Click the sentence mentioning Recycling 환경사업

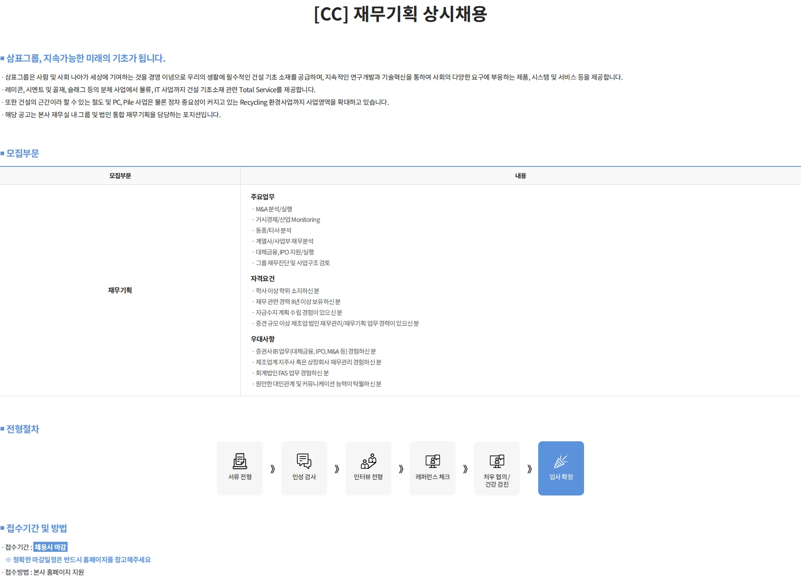[195, 102]
